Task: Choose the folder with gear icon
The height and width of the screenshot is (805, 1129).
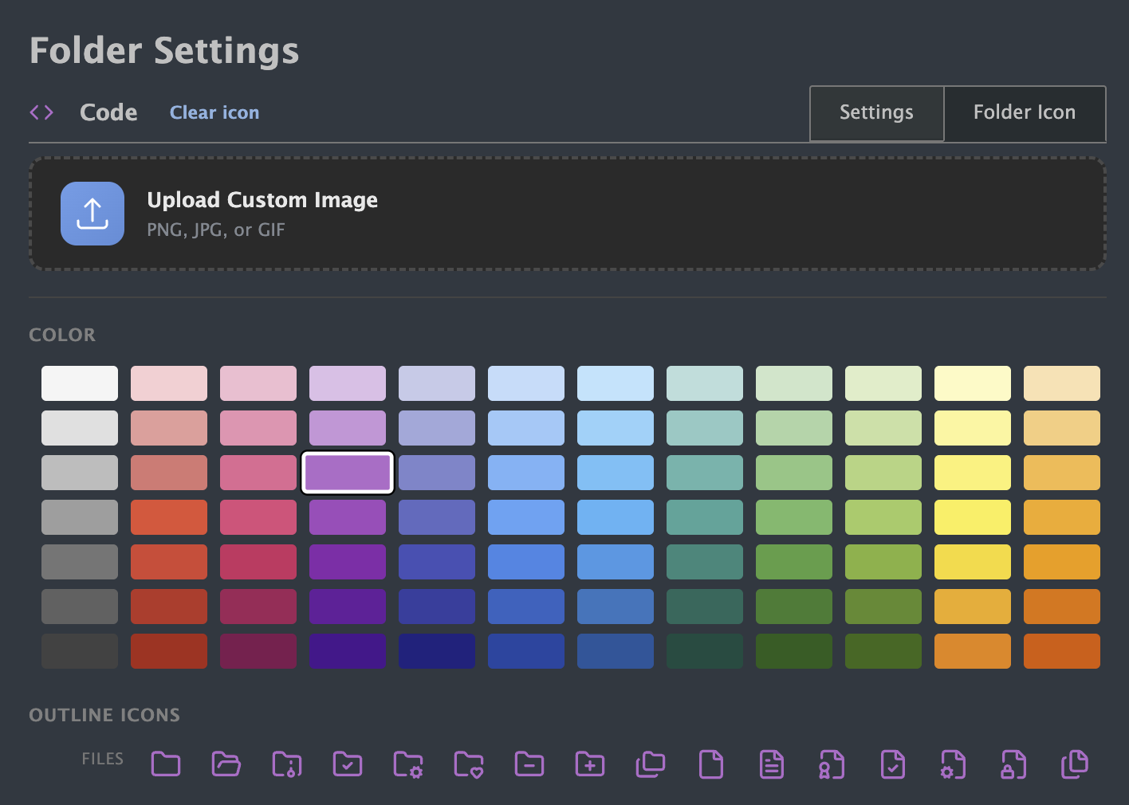Action: (x=408, y=764)
